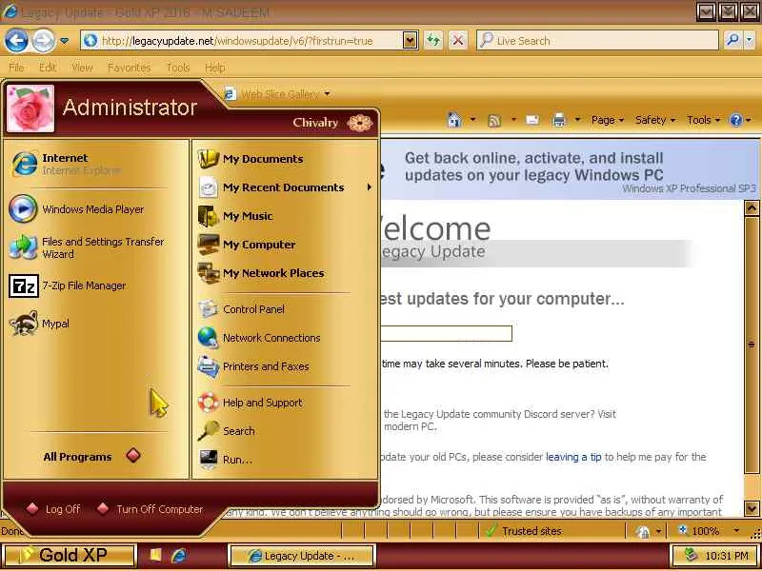
Task: Open Help and Support
Action: pyautogui.click(x=286, y=403)
